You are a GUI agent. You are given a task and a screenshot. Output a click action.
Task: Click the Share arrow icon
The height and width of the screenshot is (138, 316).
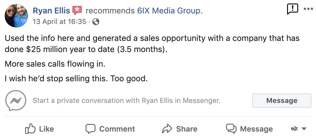tap(167, 129)
